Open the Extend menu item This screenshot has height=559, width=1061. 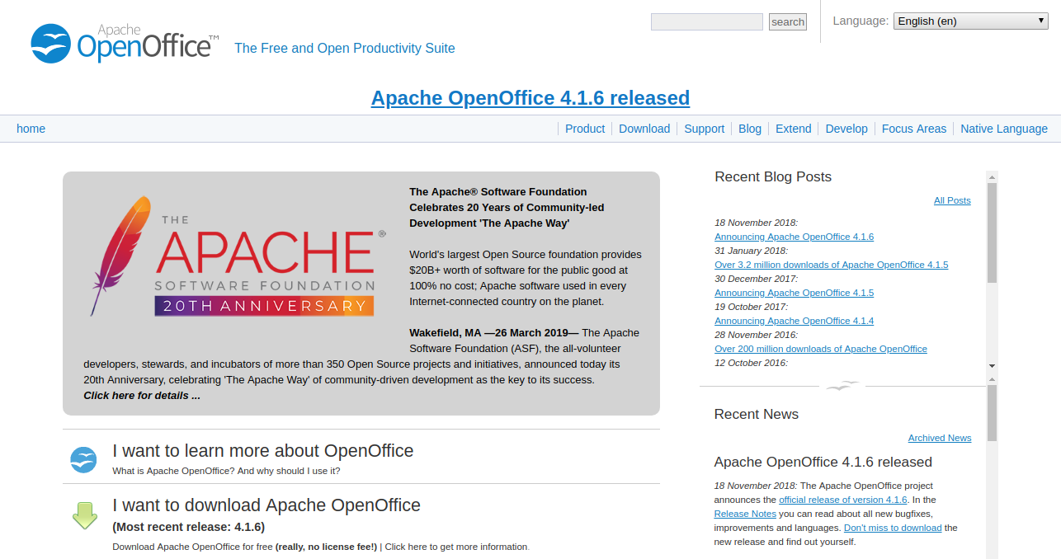pyautogui.click(x=794, y=129)
